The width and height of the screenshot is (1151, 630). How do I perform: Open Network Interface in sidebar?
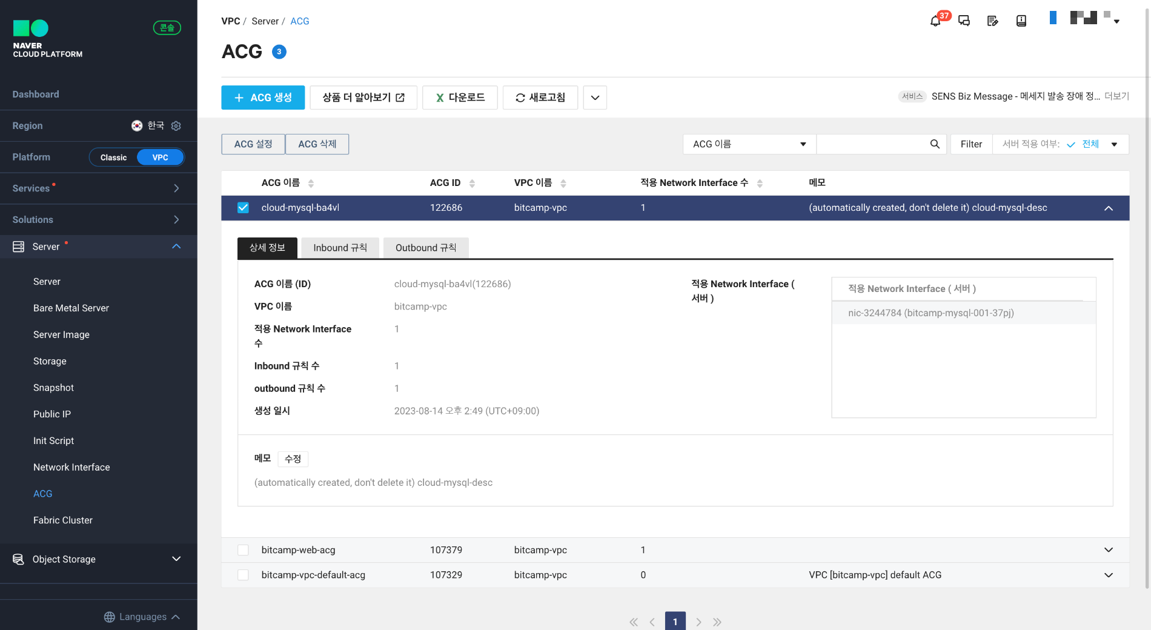(71, 468)
